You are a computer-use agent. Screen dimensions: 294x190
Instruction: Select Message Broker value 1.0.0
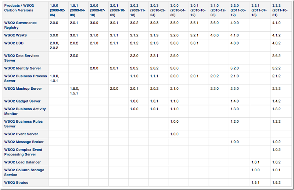click(x=234, y=142)
